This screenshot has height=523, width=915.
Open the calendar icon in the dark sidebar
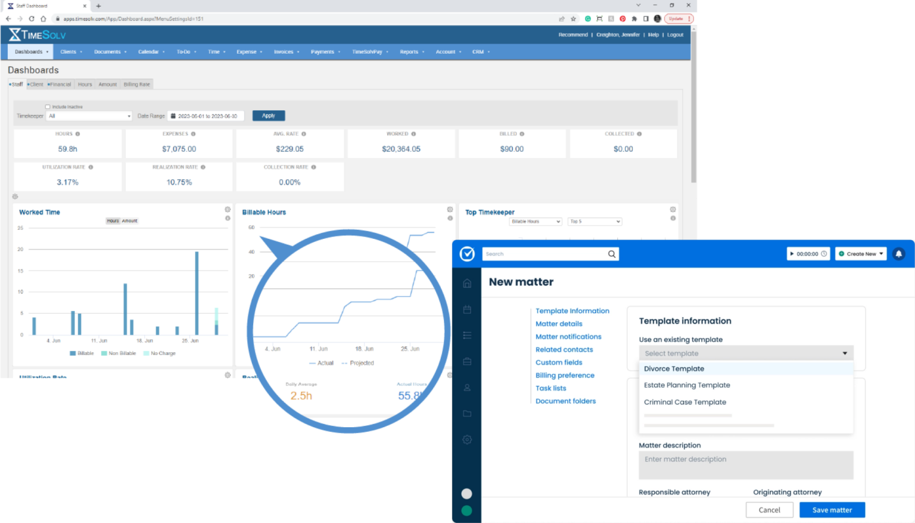467,309
